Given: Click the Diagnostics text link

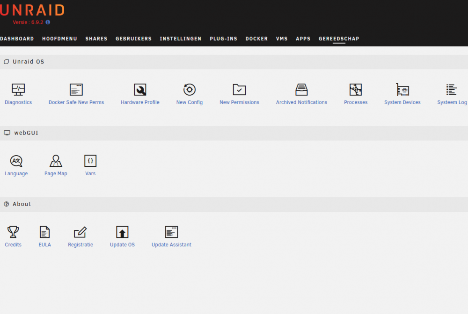Looking at the screenshot, I should [x=18, y=102].
